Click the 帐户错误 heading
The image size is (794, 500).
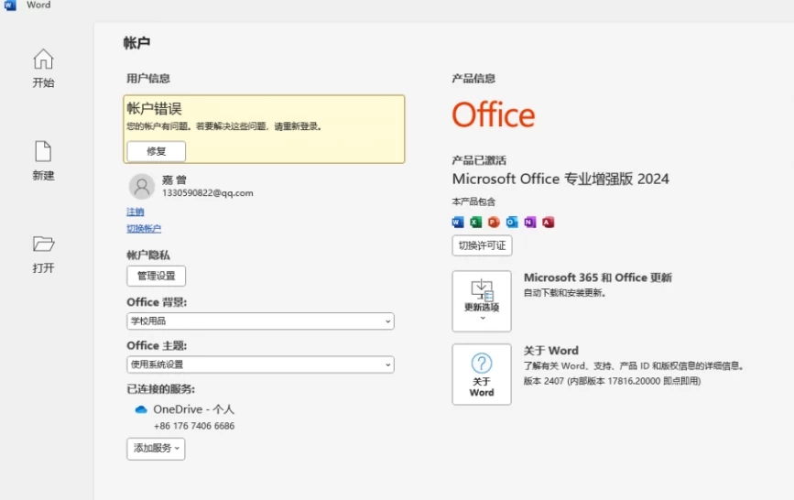point(155,108)
